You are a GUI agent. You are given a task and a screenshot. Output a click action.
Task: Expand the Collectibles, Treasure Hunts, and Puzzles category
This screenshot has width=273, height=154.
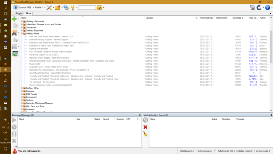22,24
